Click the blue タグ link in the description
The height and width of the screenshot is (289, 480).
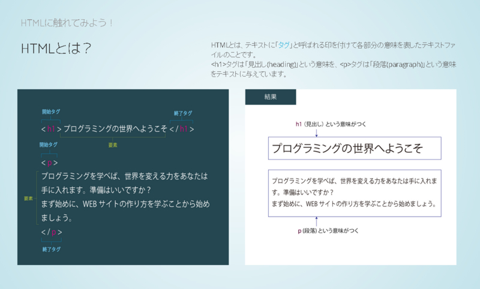point(283,45)
